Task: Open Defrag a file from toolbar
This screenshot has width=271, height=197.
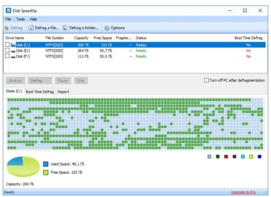Action: [44, 28]
